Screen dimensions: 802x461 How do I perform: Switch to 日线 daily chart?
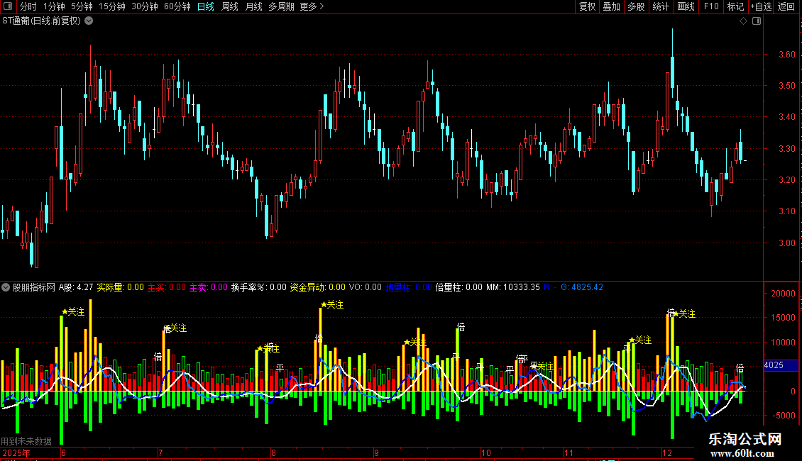point(206,6)
